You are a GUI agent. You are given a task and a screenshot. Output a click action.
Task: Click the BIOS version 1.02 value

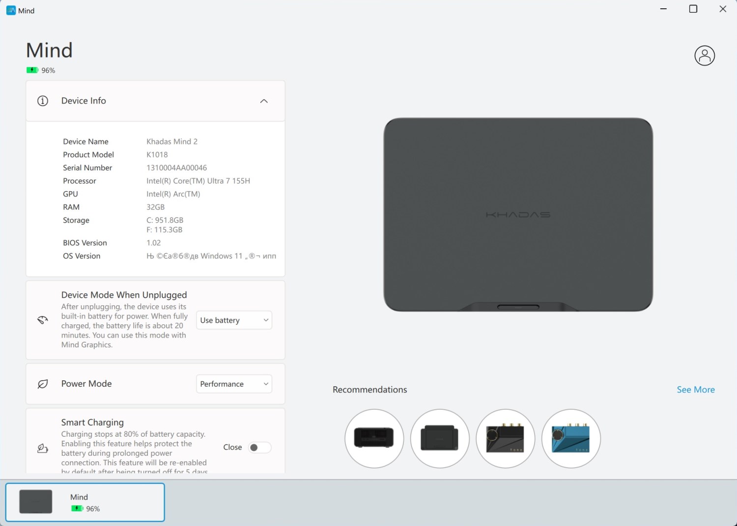[154, 243]
